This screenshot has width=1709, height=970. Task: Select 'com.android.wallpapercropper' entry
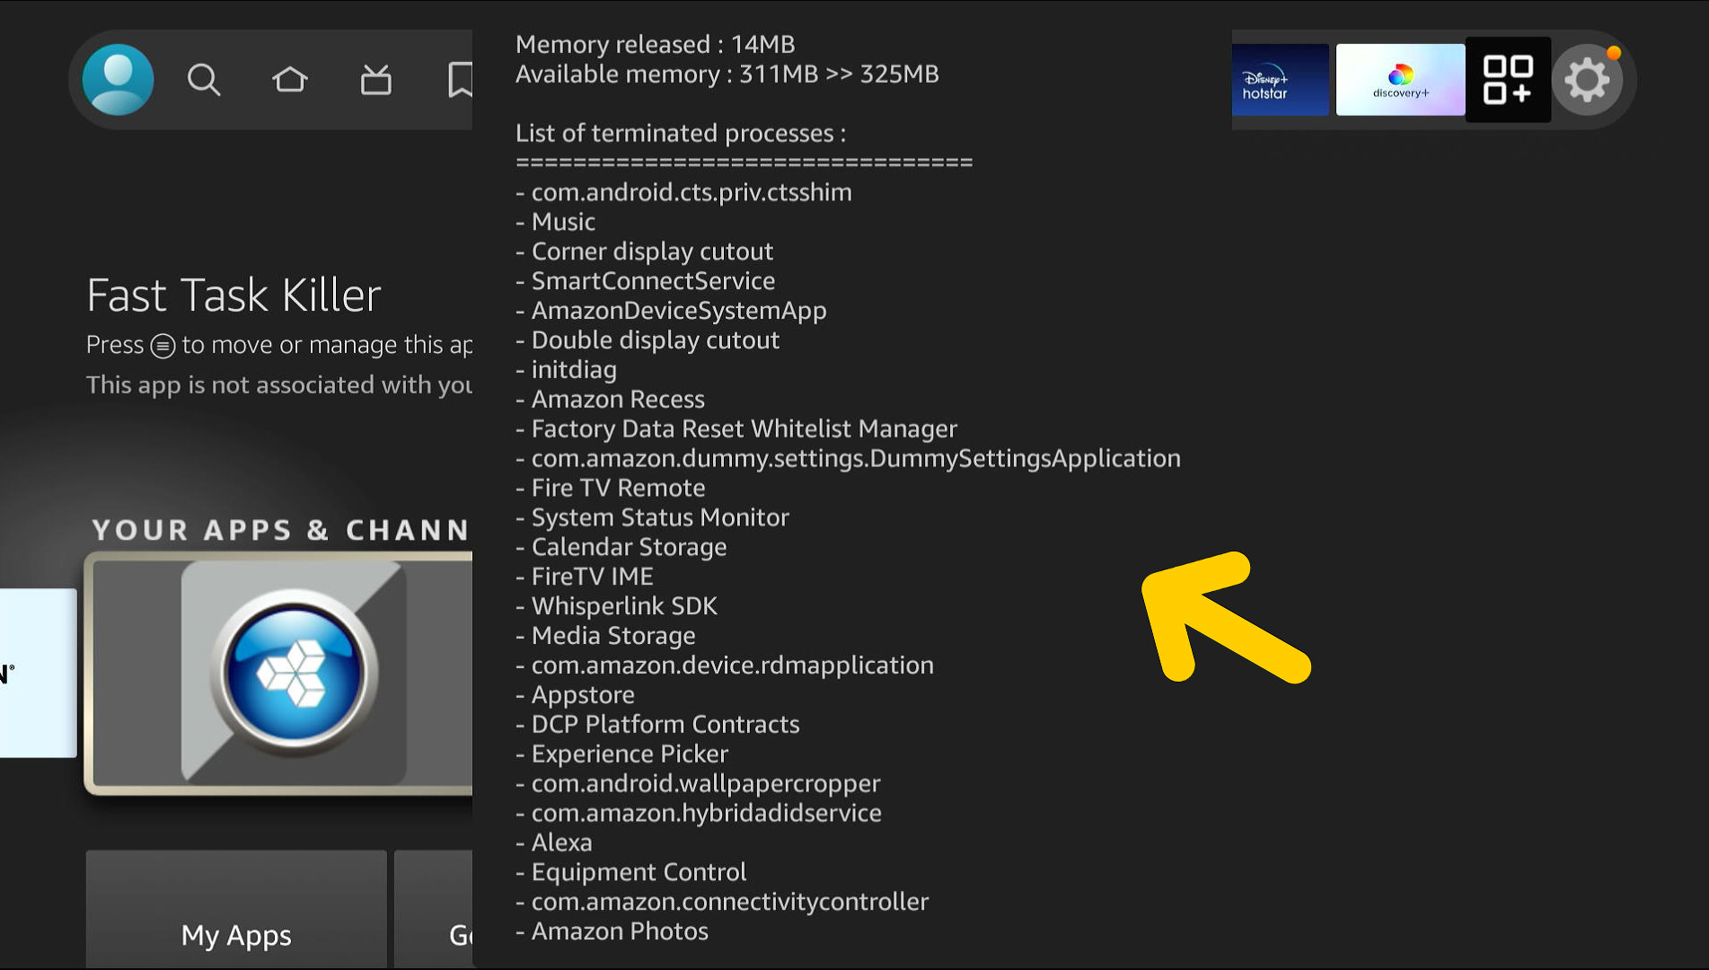(x=698, y=784)
